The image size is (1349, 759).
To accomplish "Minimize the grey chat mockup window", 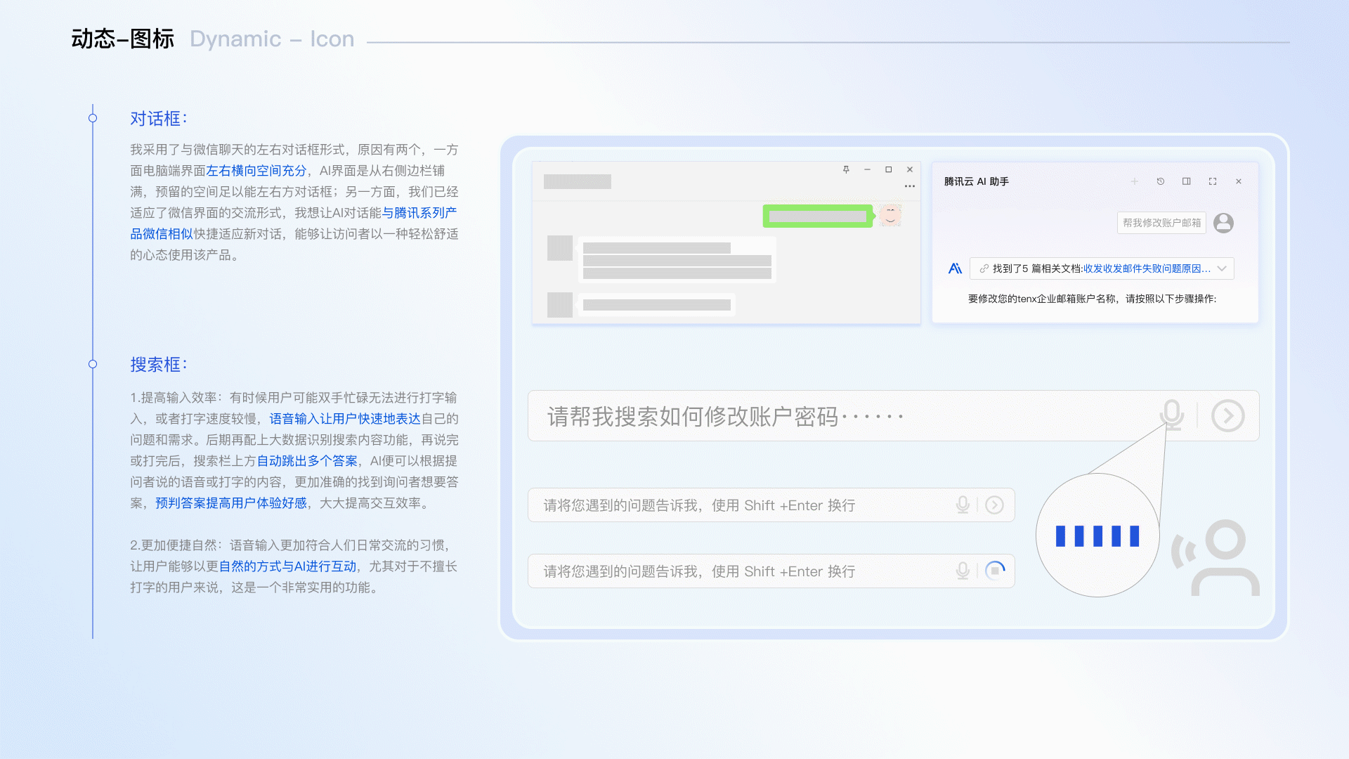I will (868, 169).
